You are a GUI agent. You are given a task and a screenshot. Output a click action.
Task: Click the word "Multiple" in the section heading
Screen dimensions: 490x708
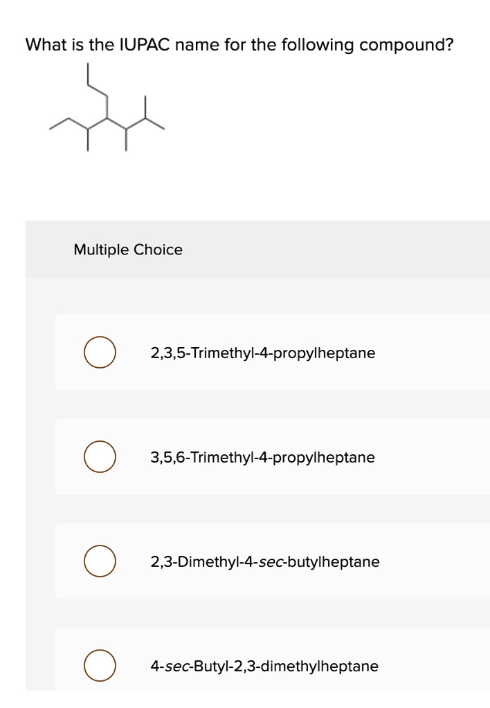tap(102, 250)
